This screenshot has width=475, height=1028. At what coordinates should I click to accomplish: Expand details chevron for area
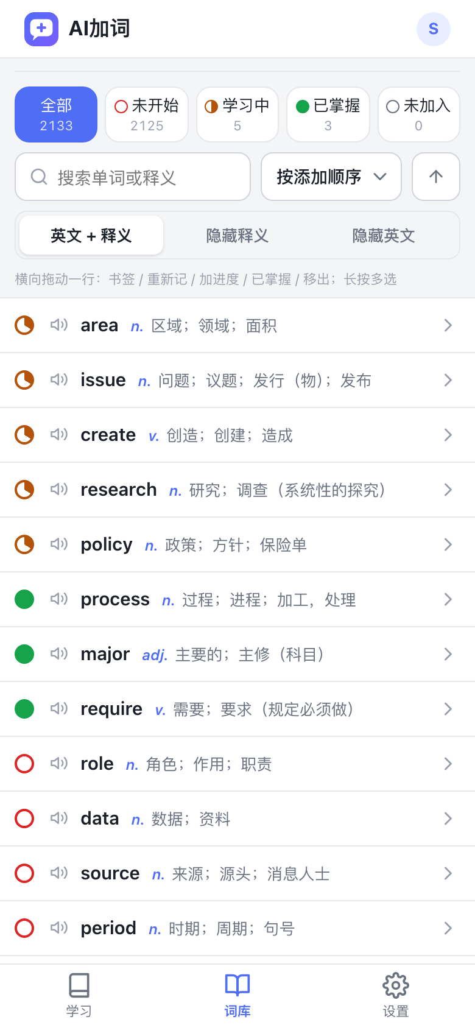tap(448, 325)
